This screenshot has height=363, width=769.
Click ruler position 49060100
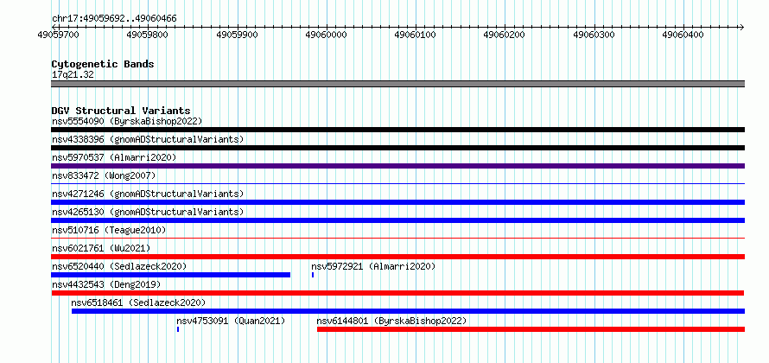416,35
